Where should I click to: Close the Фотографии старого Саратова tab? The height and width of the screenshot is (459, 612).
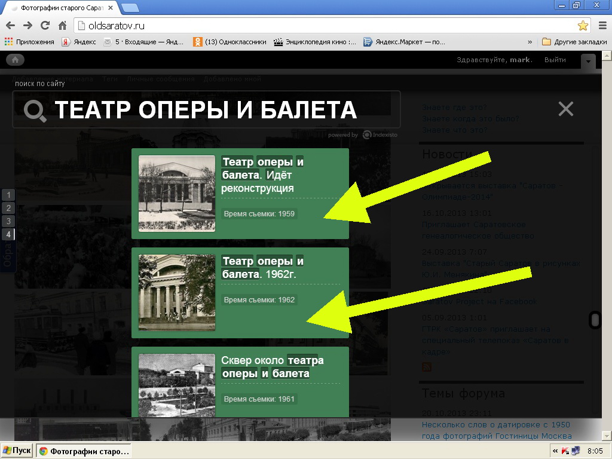pos(111,8)
